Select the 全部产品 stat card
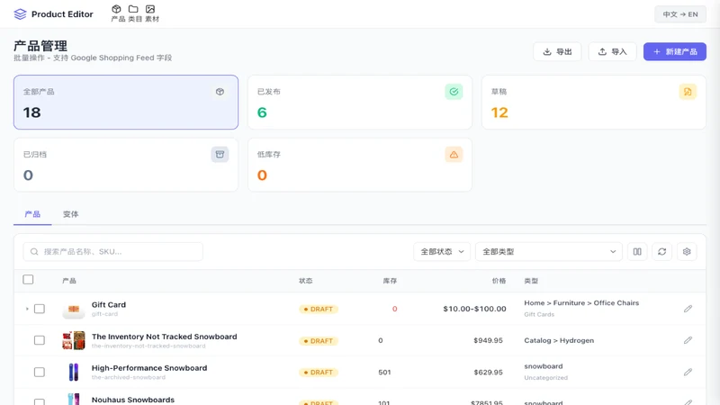Viewport: 720px width, 405px height. coord(126,102)
